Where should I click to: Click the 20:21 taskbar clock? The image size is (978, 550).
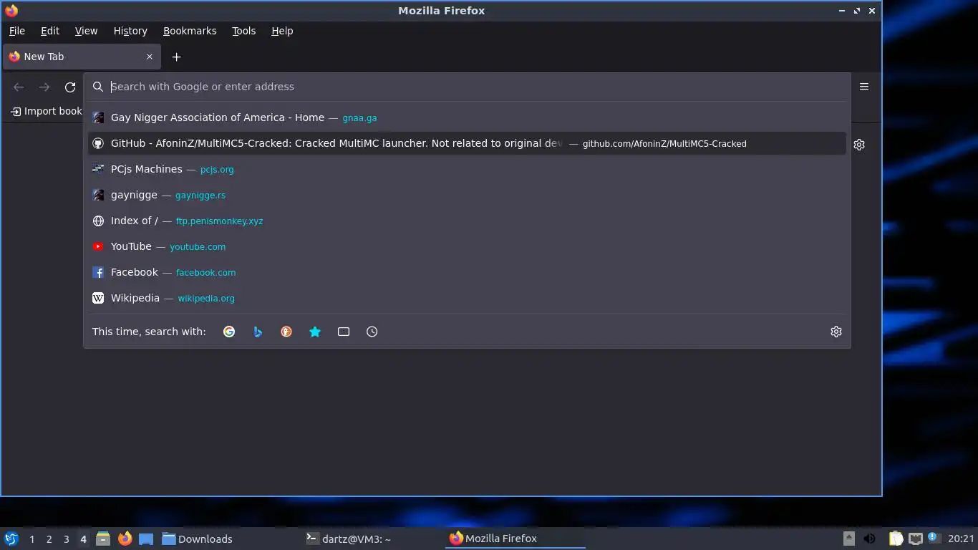pyautogui.click(x=961, y=539)
